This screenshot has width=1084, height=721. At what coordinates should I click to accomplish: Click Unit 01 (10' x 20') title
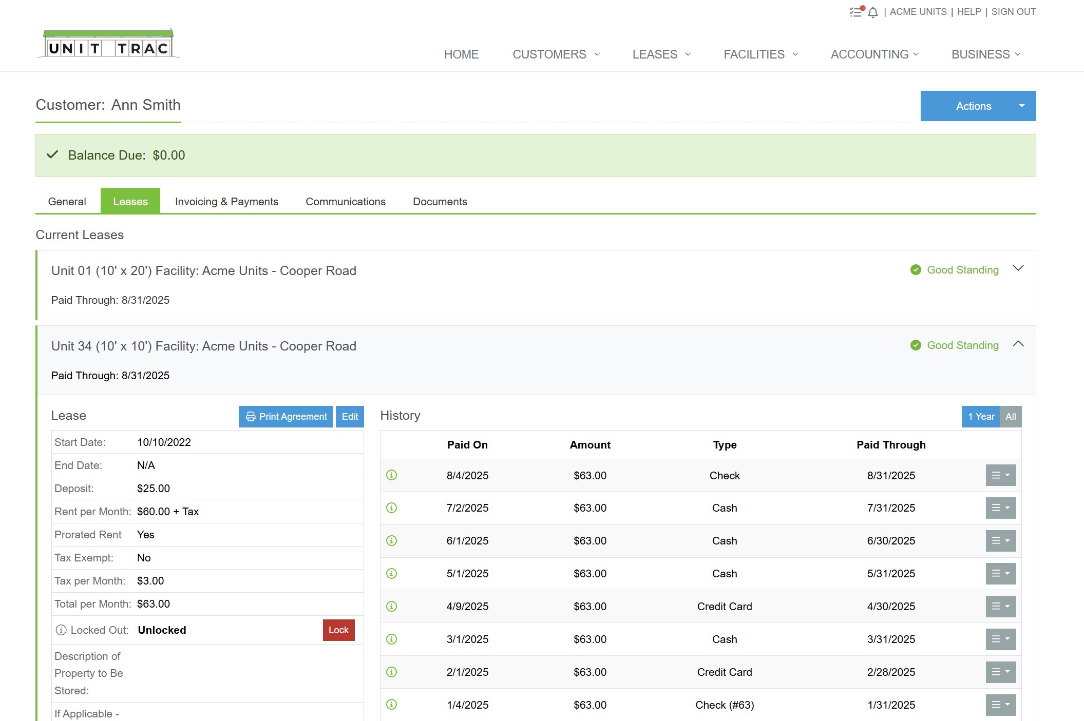tap(204, 271)
